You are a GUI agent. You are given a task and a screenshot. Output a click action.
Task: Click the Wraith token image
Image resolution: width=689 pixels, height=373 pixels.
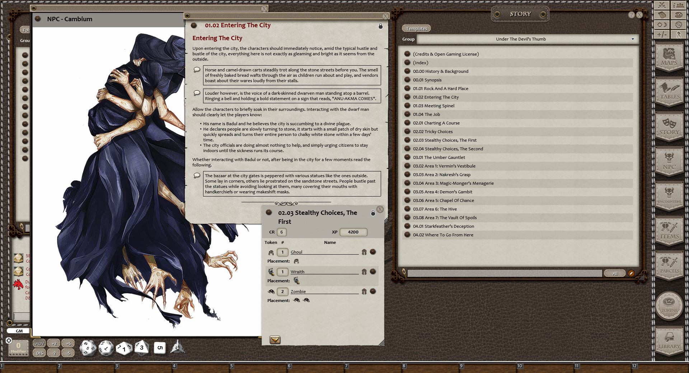click(x=271, y=272)
